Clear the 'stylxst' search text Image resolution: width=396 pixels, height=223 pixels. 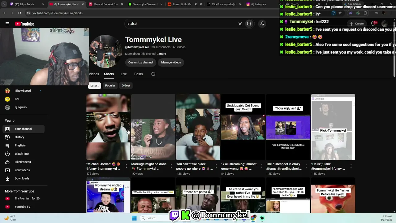(240, 24)
